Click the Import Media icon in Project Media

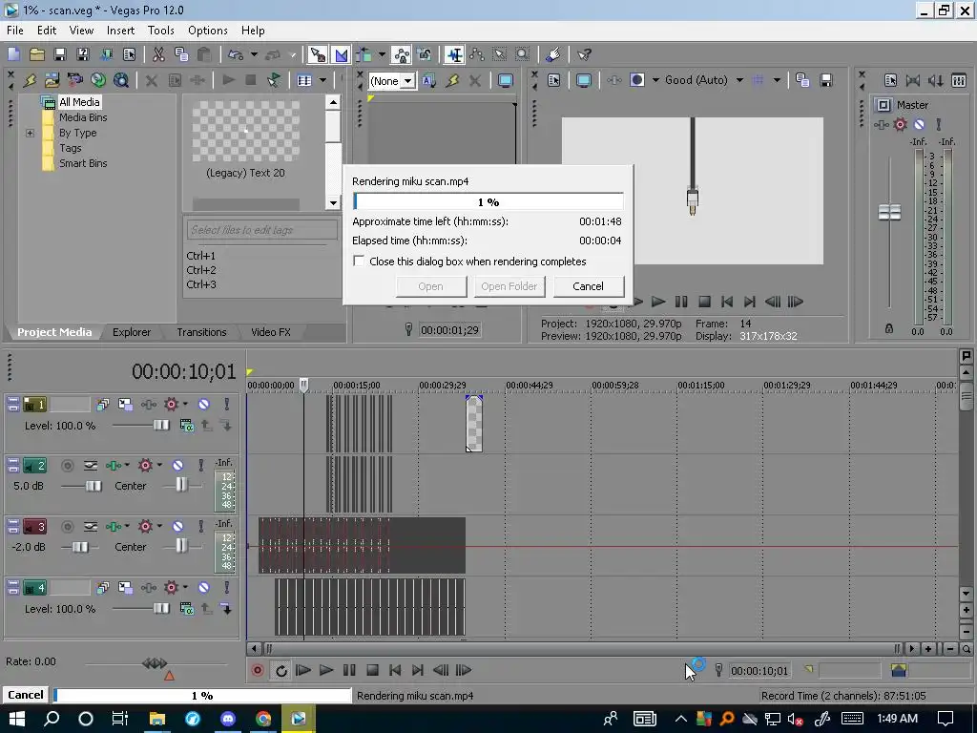tap(52, 80)
